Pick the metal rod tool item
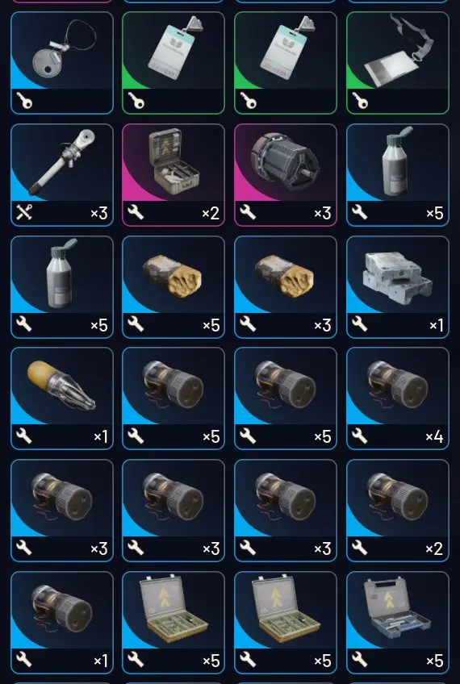Viewport: 460px width, 684px height. pos(62,175)
